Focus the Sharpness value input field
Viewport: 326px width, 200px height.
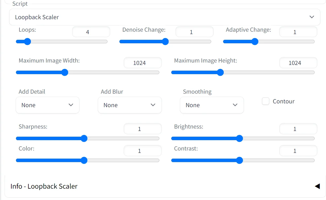coord(143,129)
